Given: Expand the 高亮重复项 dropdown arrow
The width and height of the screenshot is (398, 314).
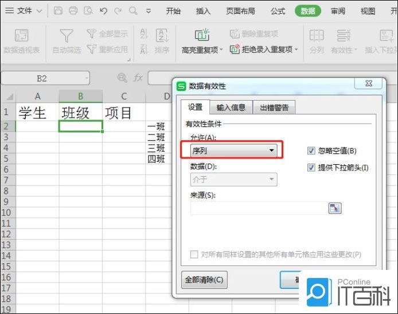Looking at the screenshot, I should pos(221,49).
